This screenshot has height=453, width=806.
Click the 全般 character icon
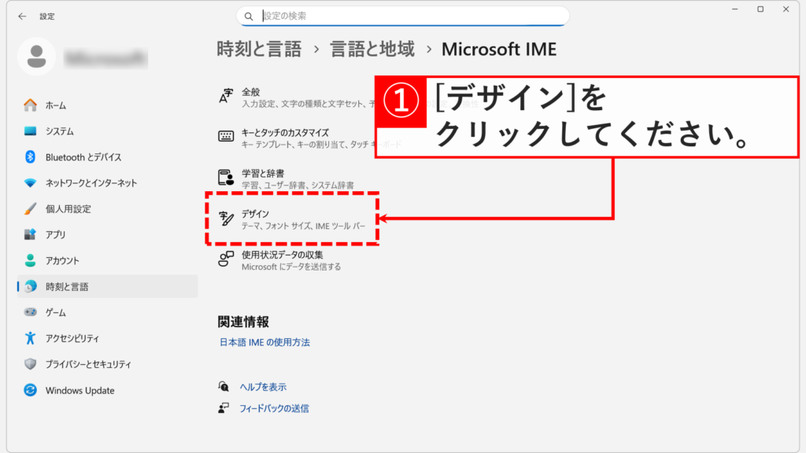(x=226, y=96)
